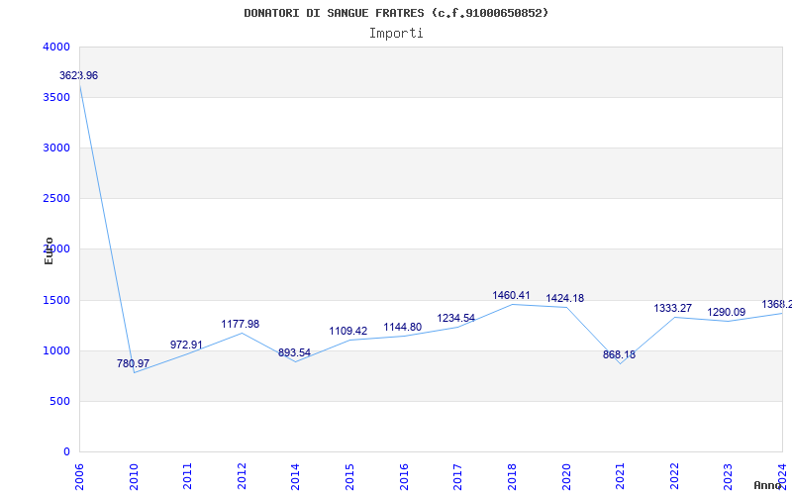Click the x-axis year 2011
This screenshot has width=792, height=495.
coord(187,477)
